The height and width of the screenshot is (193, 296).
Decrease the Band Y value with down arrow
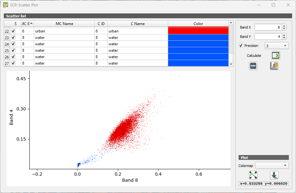point(284,38)
